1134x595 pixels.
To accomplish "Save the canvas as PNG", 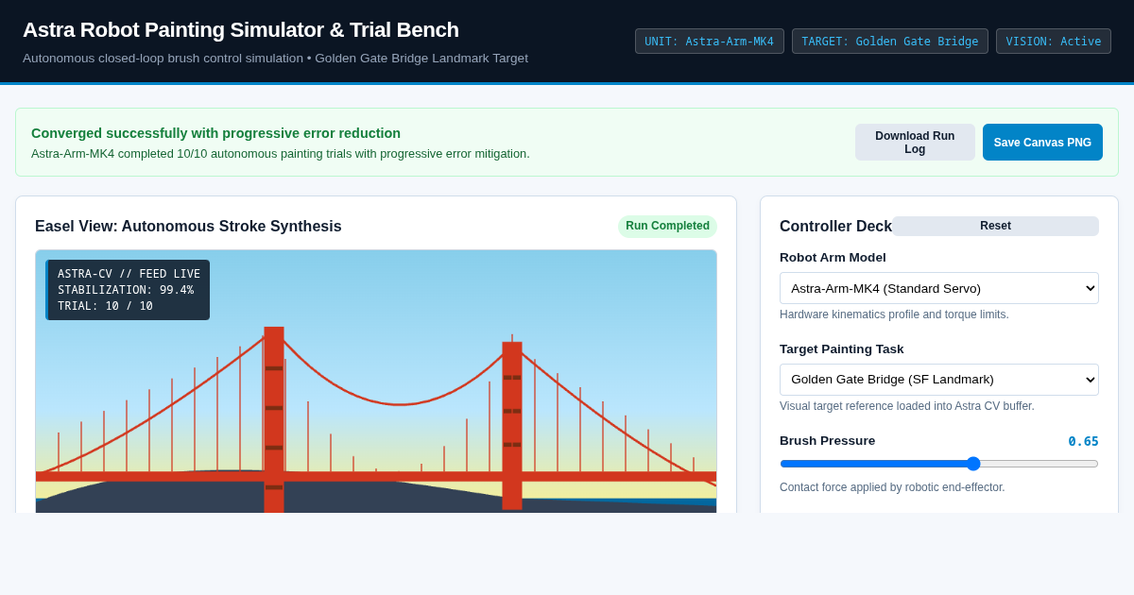I will [1042, 143].
